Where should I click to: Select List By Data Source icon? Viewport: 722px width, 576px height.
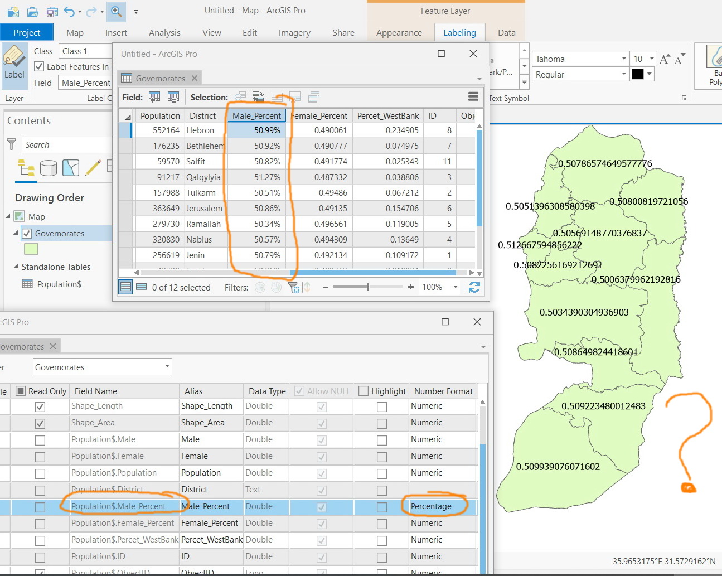point(49,168)
